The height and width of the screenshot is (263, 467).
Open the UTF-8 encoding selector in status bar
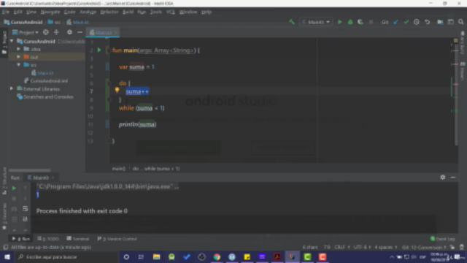pos(362,247)
